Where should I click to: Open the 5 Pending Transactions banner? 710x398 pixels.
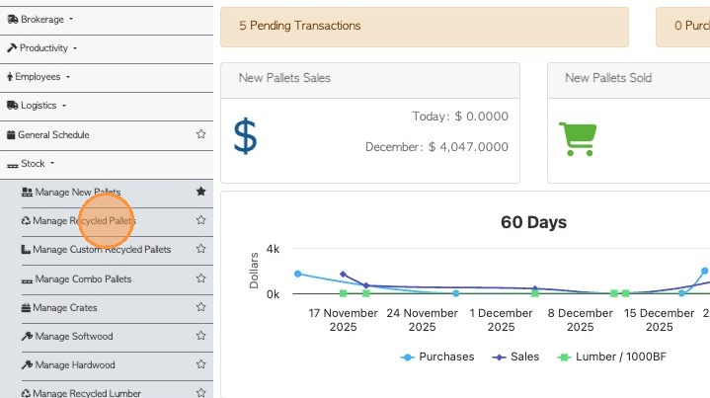pyautogui.click(x=424, y=26)
